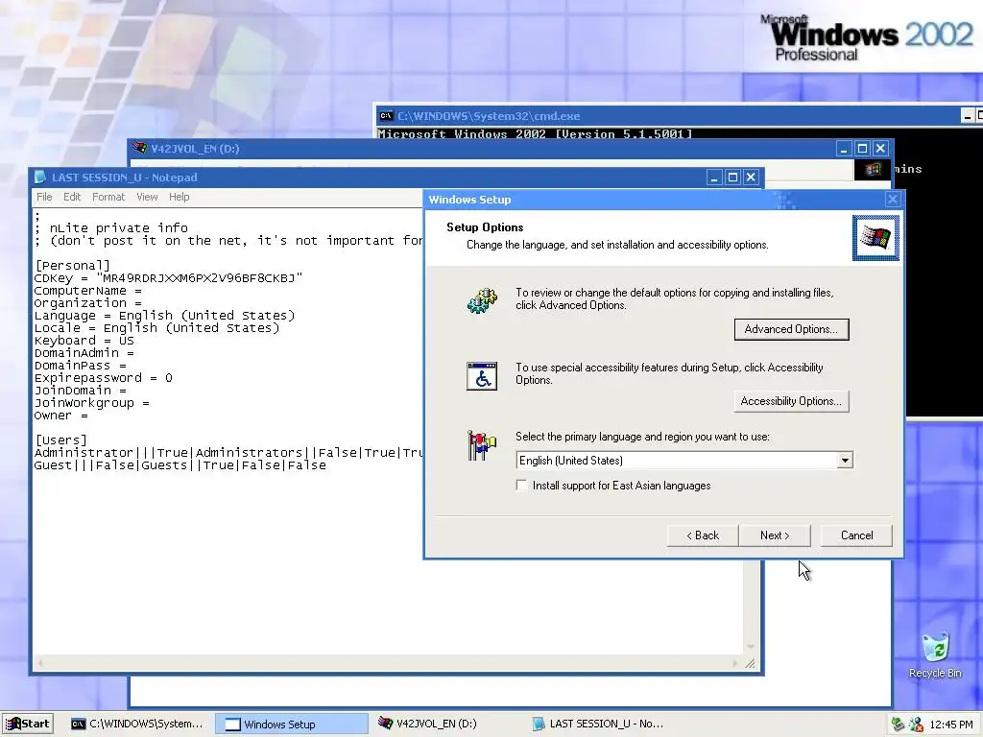Cancel the Windows Setup wizard
Image resolution: width=983 pixels, height=737 pixels.
[x=856, y=535]
